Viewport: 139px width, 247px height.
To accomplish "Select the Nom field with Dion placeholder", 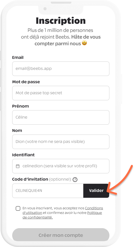I will [x=61, y=141].
